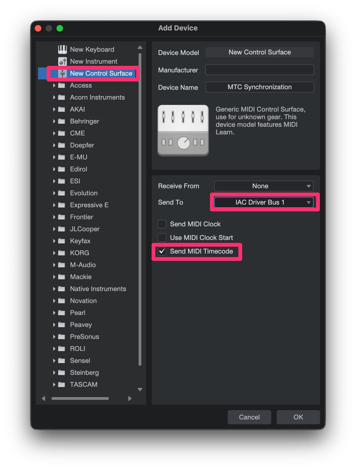The width and height of the screenshot is (356, 470).
Task: Click the Steinberg folder icon
Action: click(x=62, y=373)
